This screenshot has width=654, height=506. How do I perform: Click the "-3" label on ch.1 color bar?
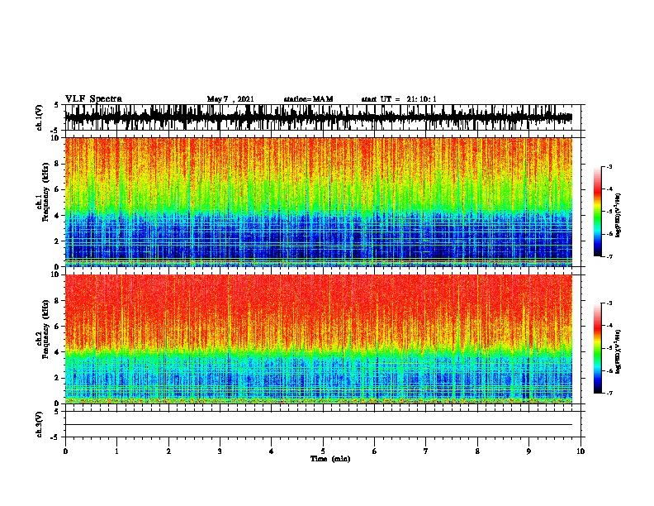point(609,166)
